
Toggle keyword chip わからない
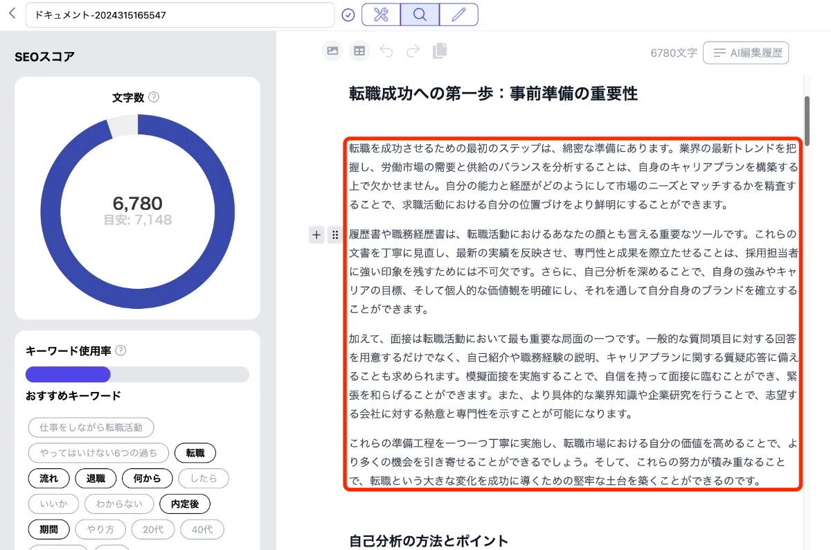coord(118,504)
